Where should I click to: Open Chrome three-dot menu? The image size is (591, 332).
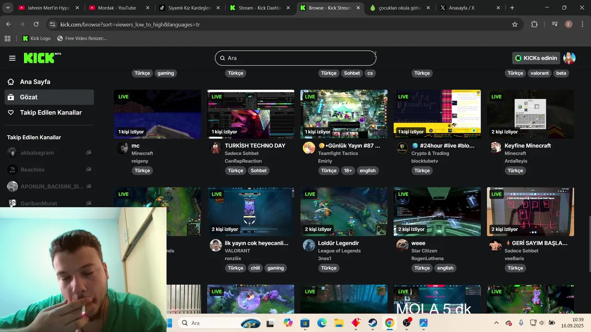582,24
